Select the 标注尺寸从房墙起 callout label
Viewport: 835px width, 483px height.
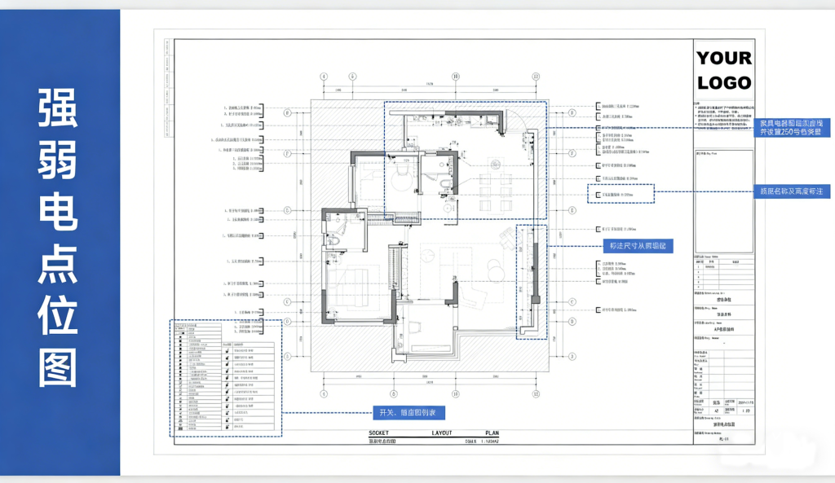tap(638, 245)
